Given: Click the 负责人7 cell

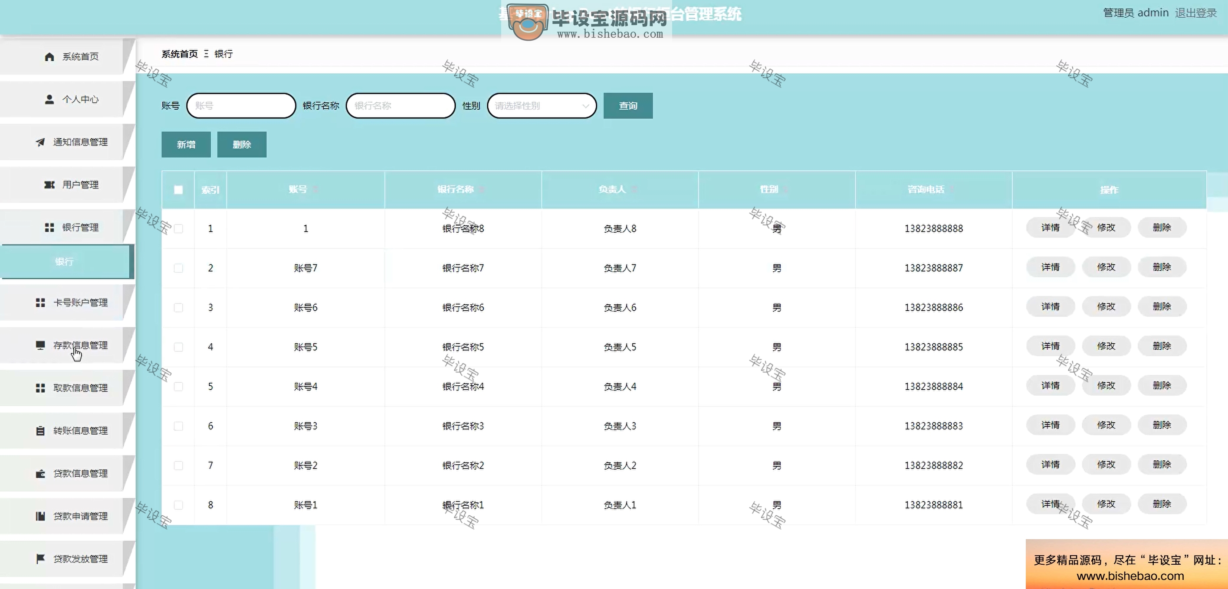Looking at the screenshot, I should point(620,268).
